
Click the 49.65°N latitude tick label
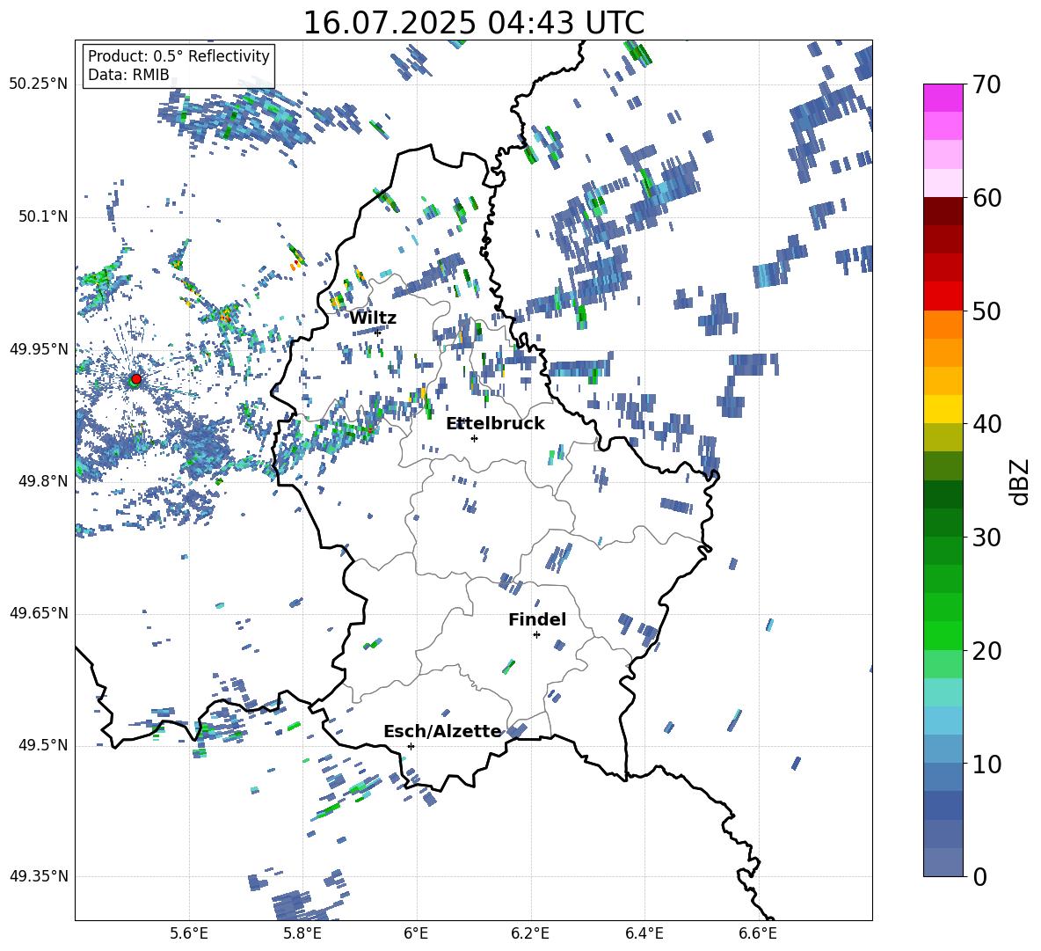(x=38, y=613)
